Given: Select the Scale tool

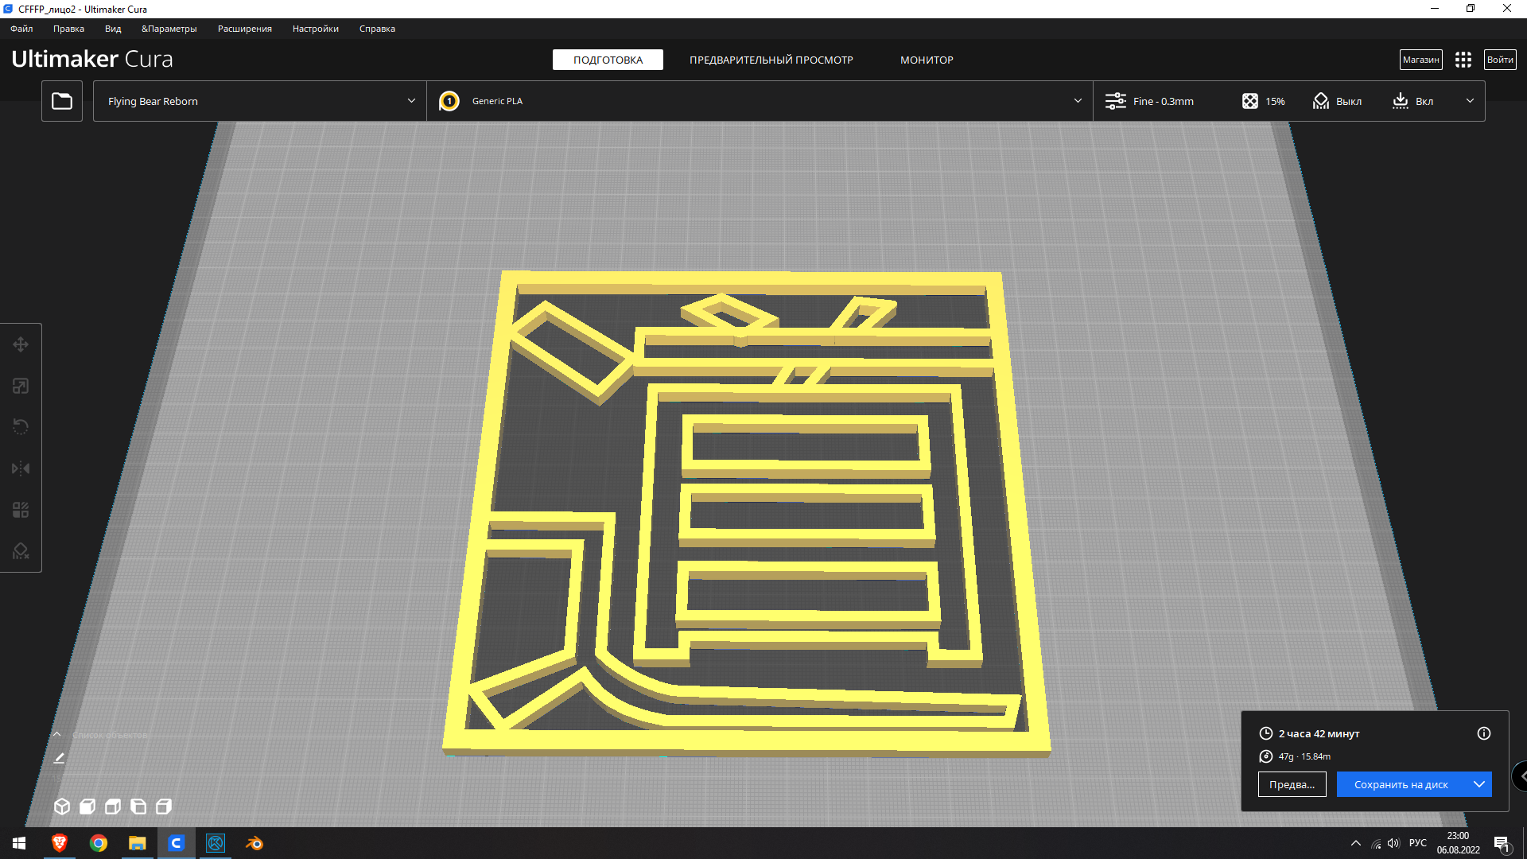Looking at the screenshot, I should tap(21, 386).
